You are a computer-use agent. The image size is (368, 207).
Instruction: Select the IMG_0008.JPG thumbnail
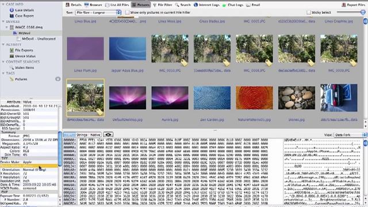(x=254, y=48)
